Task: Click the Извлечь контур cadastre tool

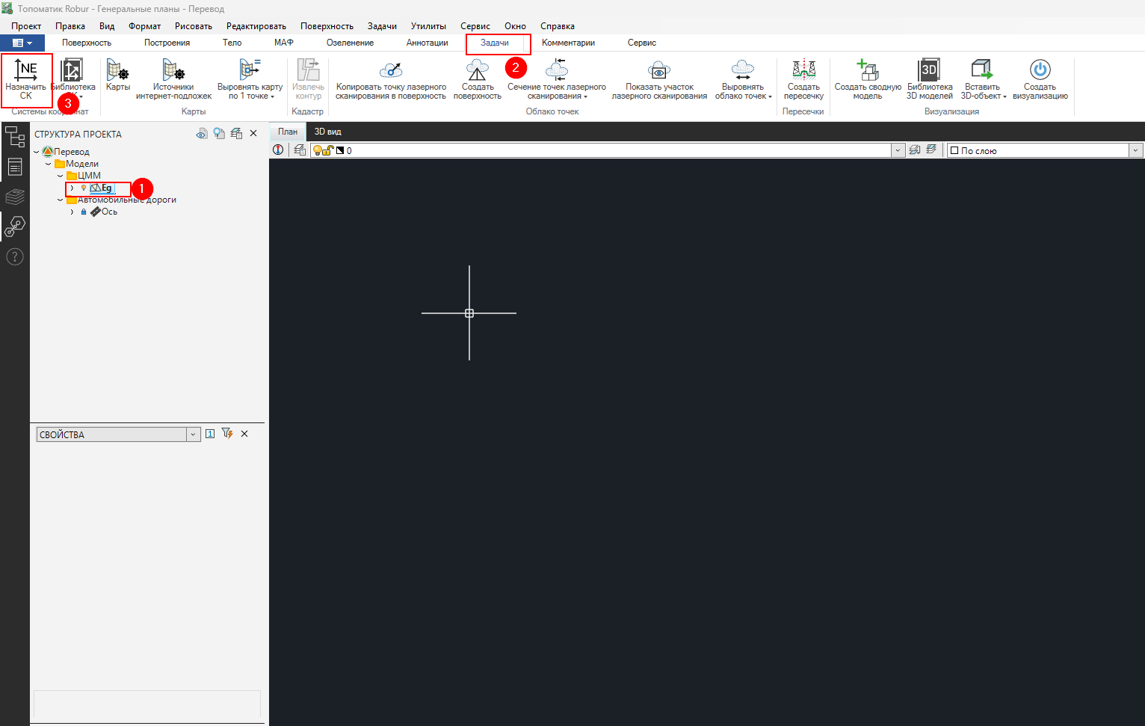Action: [308, 79]
